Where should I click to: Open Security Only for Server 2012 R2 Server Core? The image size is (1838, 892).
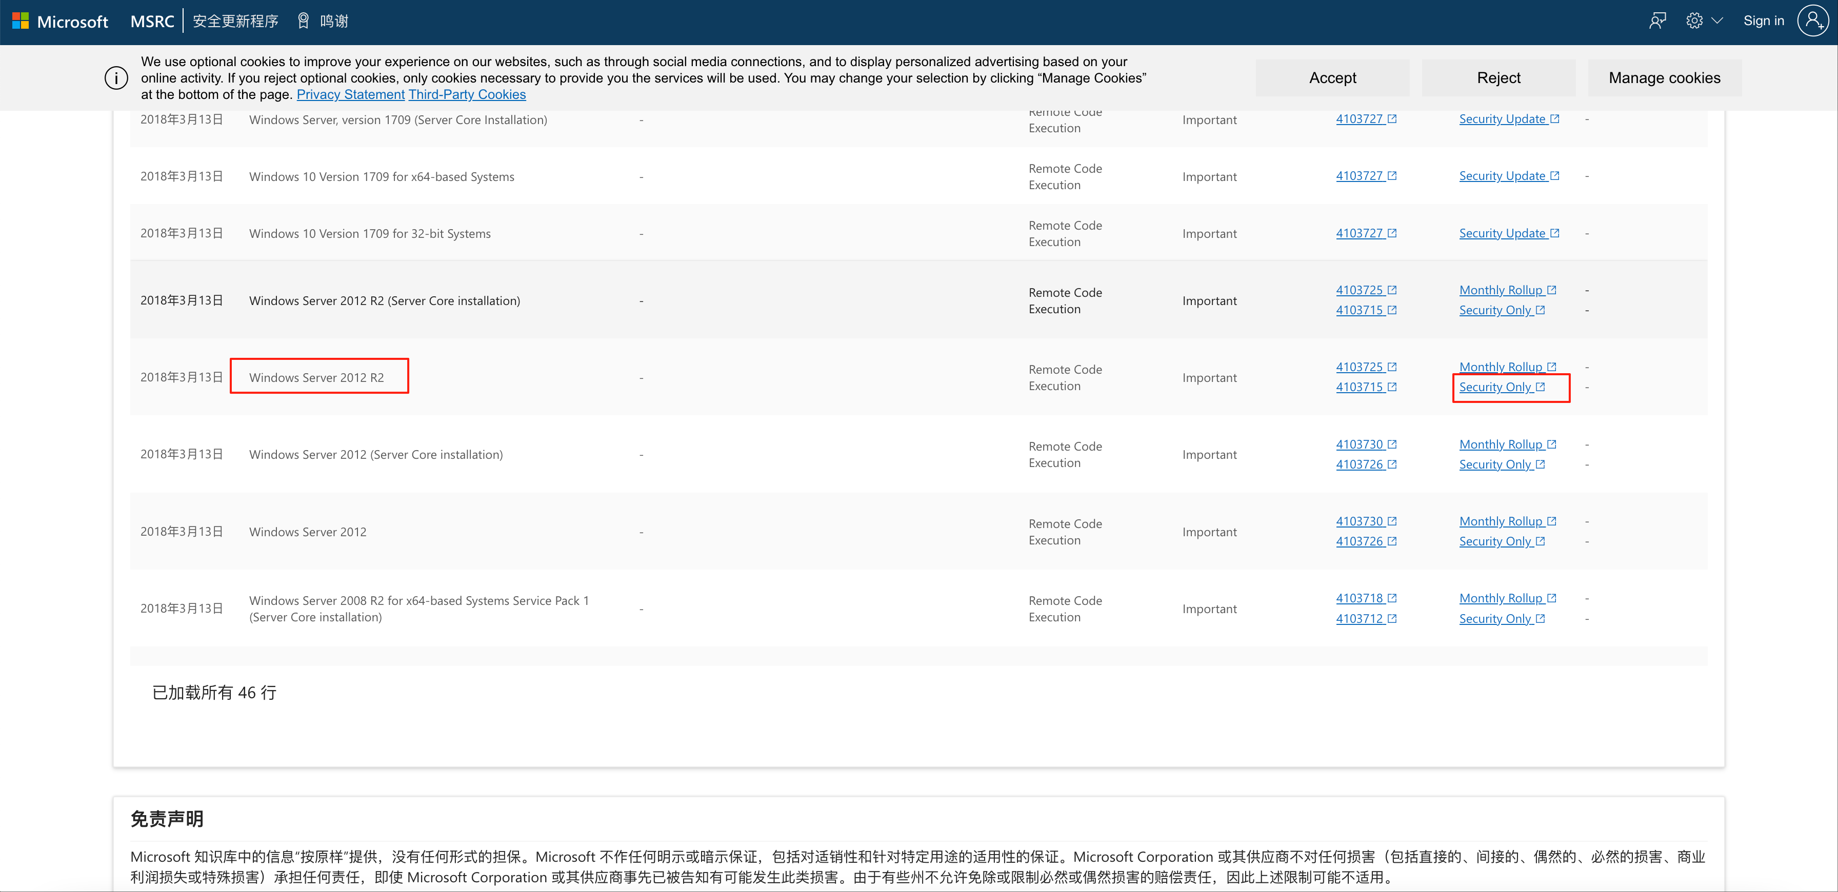coord(1502,310)
